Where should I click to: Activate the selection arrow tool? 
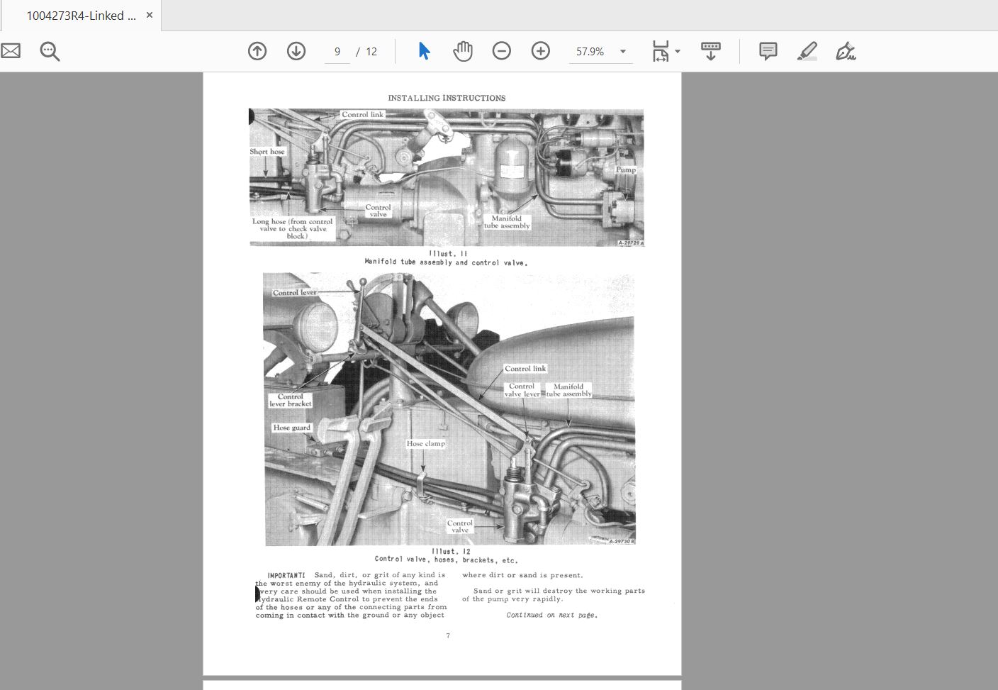click(x=424, y=51)
